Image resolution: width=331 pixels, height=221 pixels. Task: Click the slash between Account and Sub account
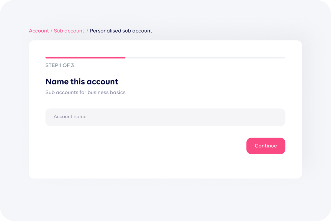pyautogui.click(x=51, y=31)
